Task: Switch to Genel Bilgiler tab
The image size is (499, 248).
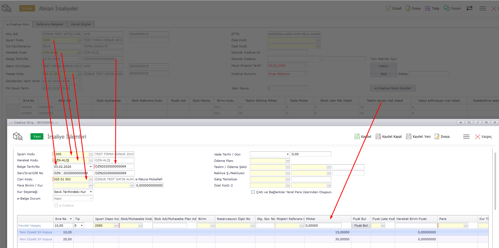Action: [x=81, y=24]
